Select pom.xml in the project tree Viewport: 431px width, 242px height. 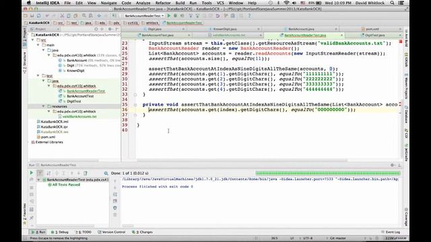click(48, 137)
